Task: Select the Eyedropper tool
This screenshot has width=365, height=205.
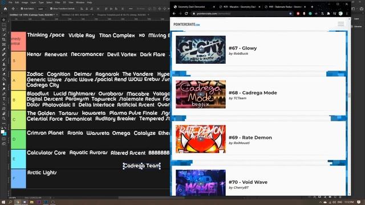Action: pyautogui.click(x=4, y=50)
